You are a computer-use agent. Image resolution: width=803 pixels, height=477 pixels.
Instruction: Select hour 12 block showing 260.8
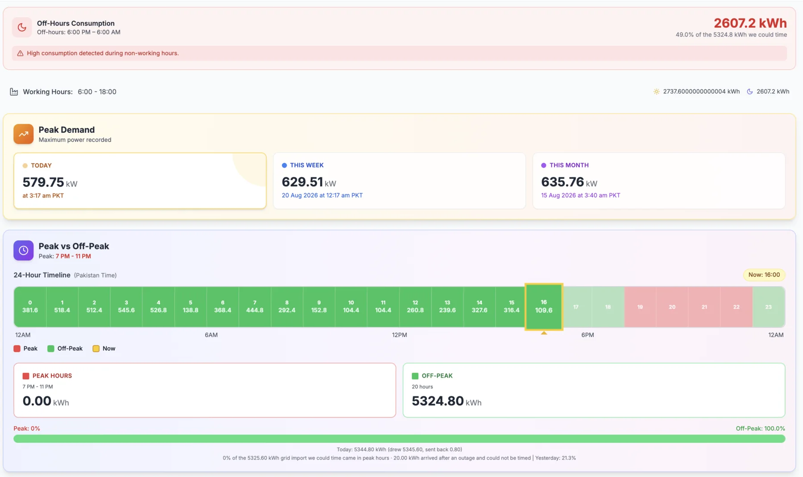415,307
